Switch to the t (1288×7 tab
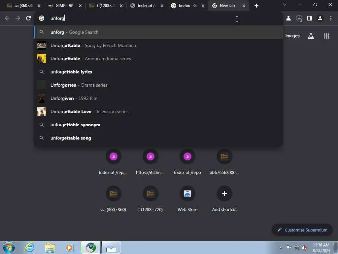 click(106, 6)
